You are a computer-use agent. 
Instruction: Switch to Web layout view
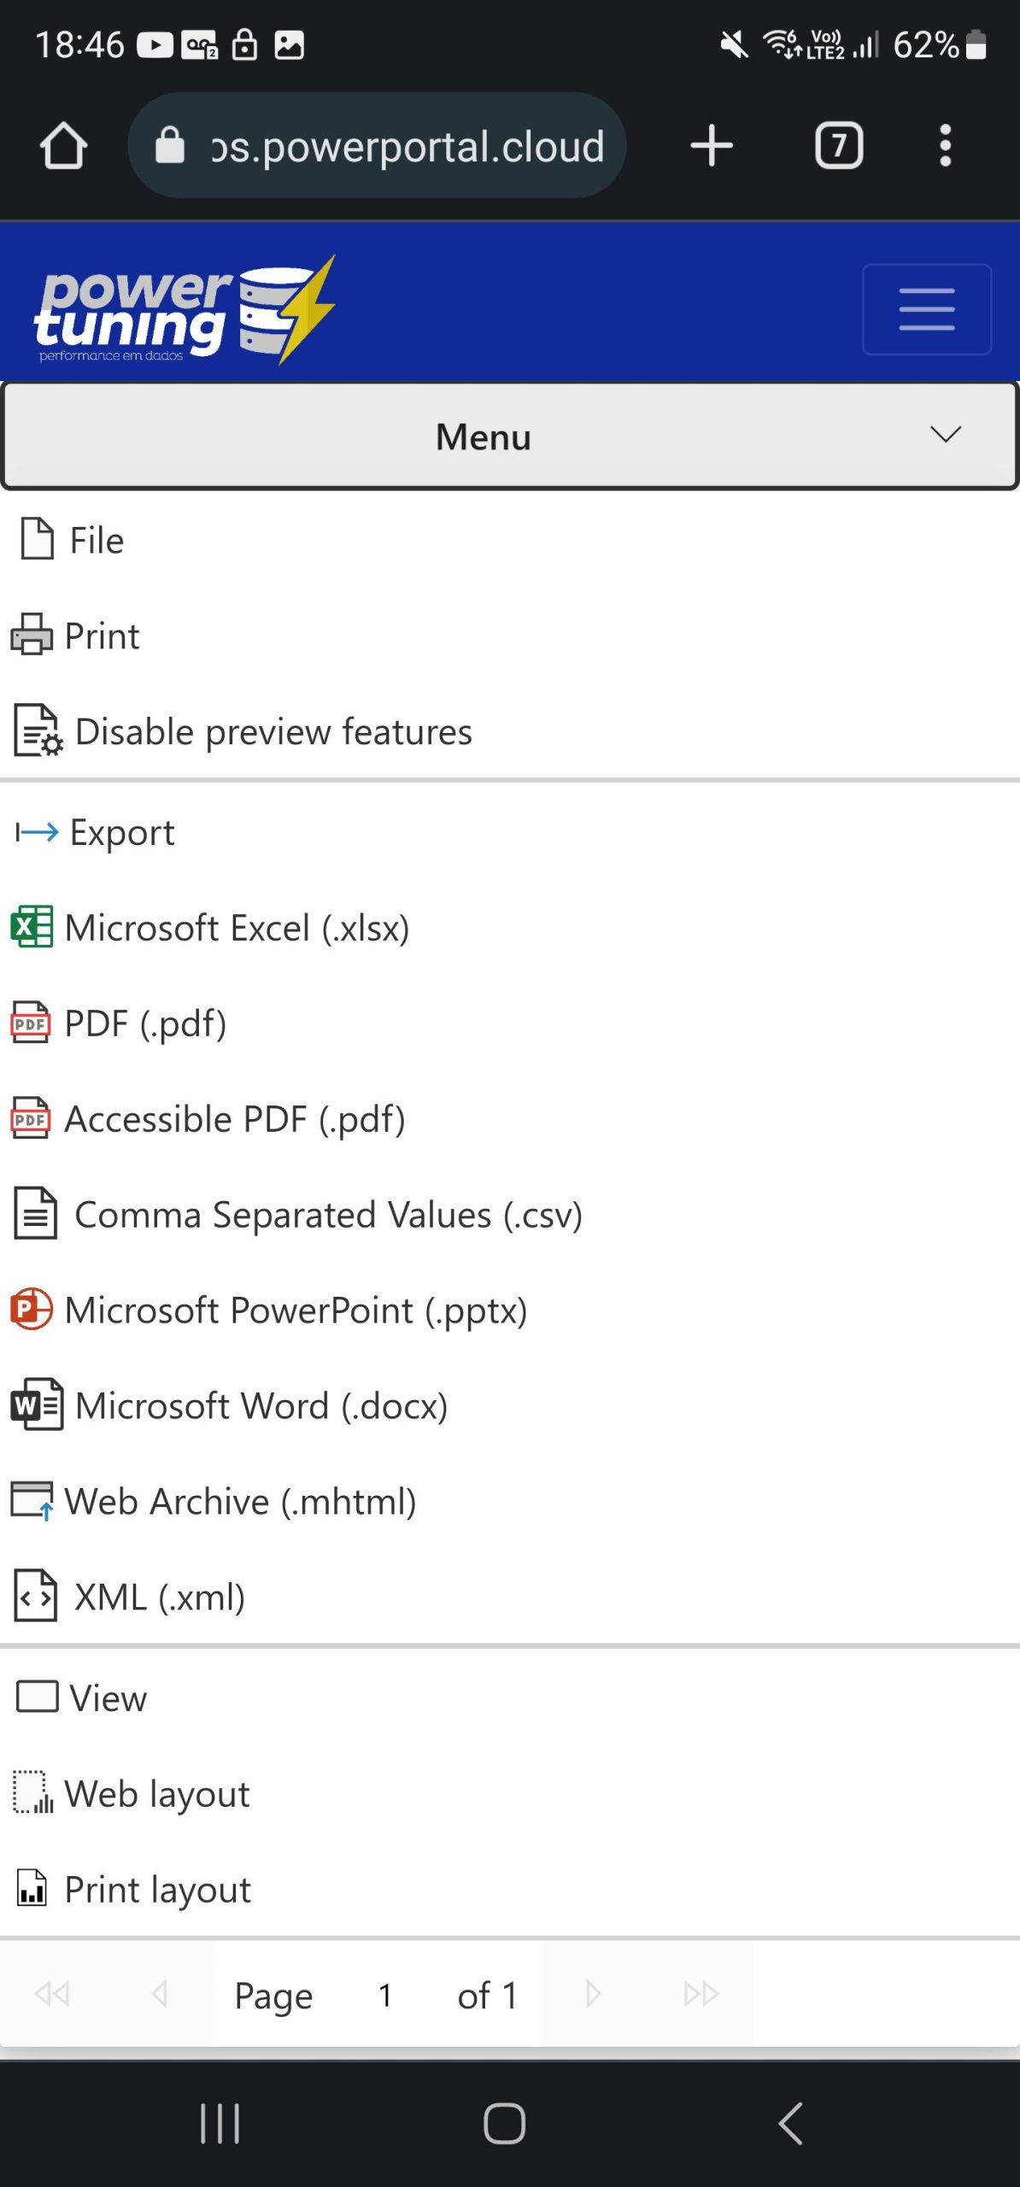click(156, 1793)
